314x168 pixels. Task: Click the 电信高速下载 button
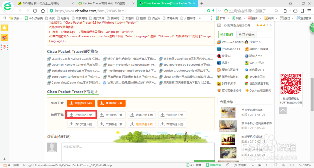(x=81, y=103)
